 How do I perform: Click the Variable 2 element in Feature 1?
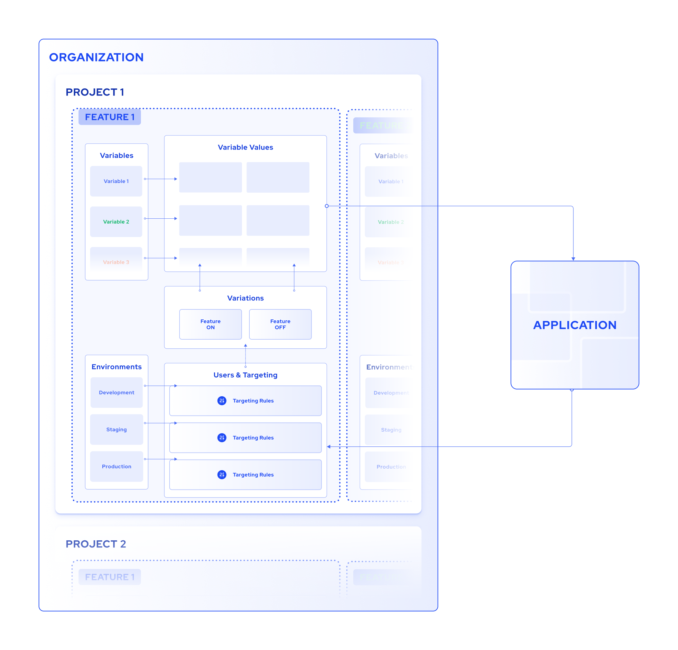point(116,221)
